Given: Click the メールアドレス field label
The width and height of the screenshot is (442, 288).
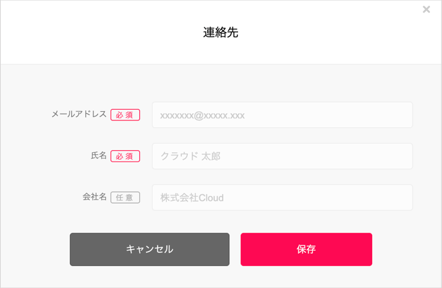Looking at the screenshot, I should coord(79,114).
